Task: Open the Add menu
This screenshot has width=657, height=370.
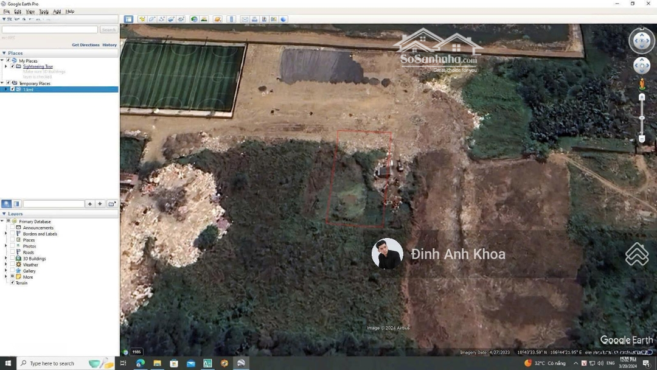Action: [x=57, y=12]
